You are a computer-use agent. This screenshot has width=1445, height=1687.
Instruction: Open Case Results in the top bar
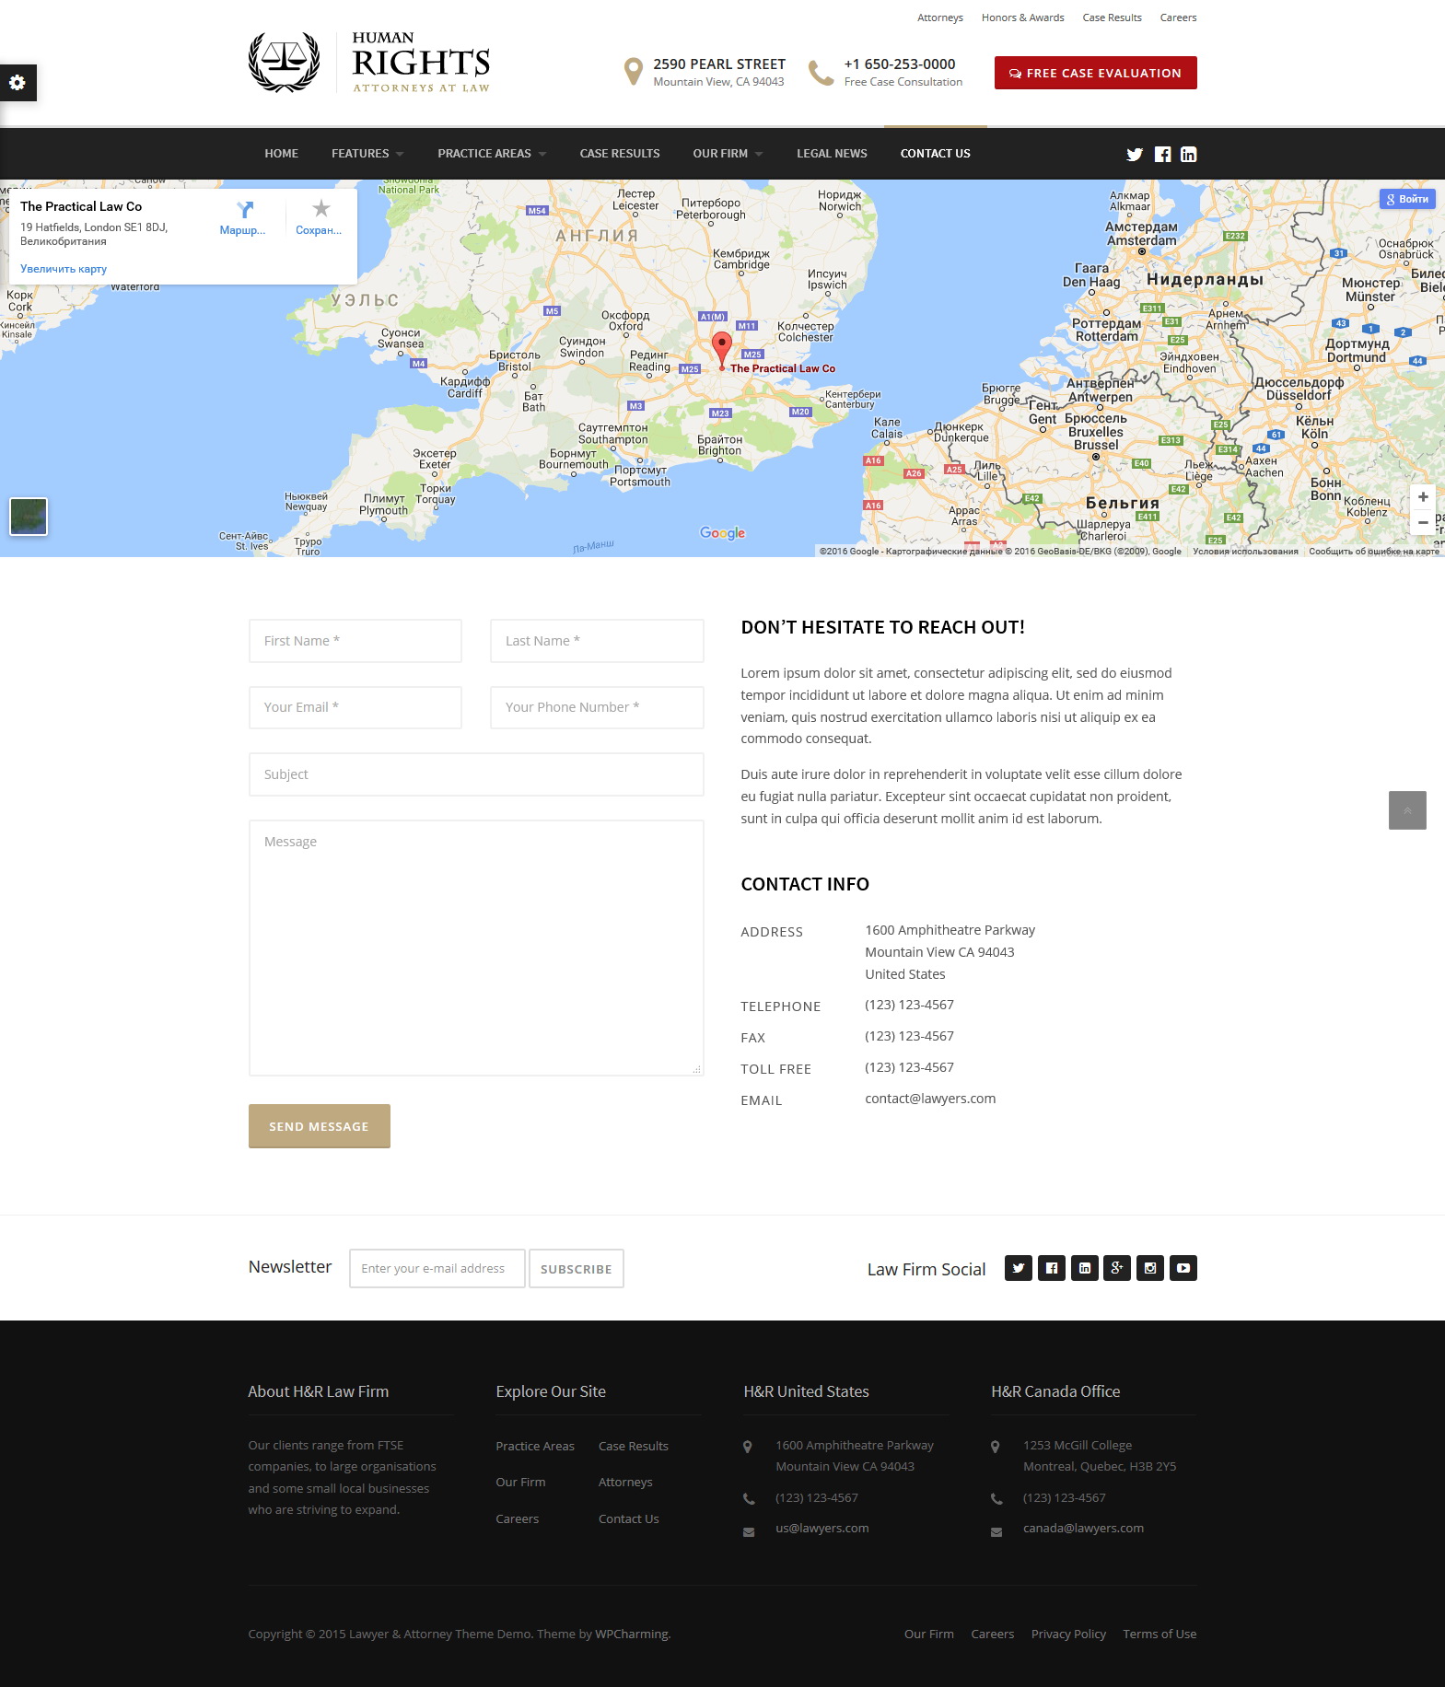tap(1112, 17)
